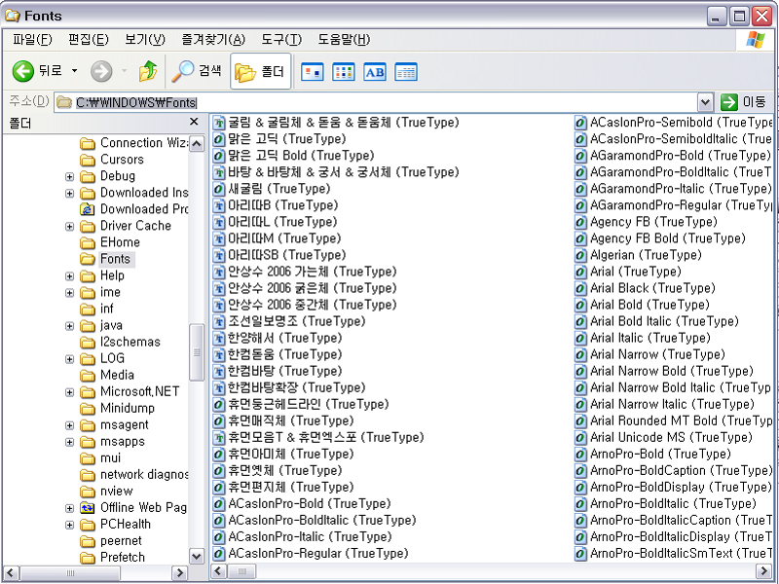
Task: Expand the Debug folder node
Action: pos(69,177)
